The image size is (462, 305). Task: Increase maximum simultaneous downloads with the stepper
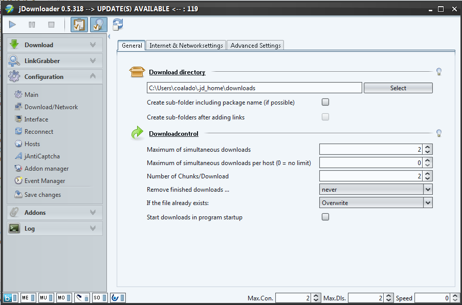pos(428,147)
